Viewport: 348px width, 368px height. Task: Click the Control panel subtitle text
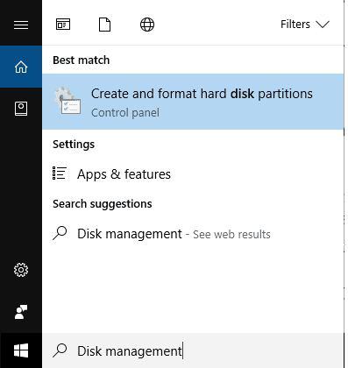(x=125, y=113)
